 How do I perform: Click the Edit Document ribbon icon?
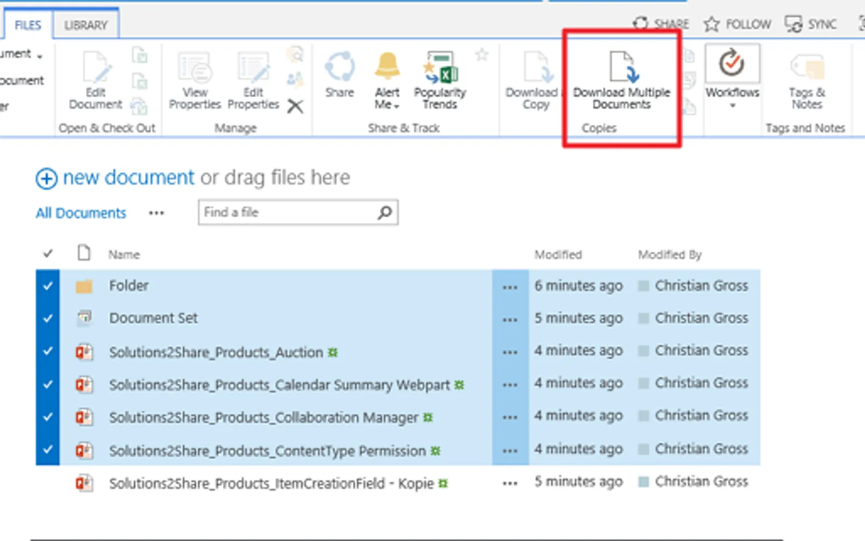point(96,81)
